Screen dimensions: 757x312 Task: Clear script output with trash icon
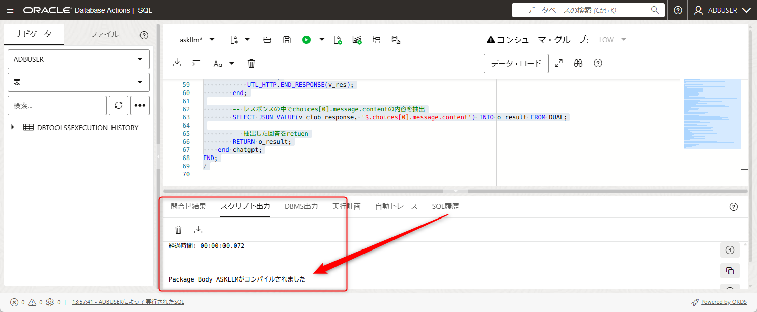178,230
